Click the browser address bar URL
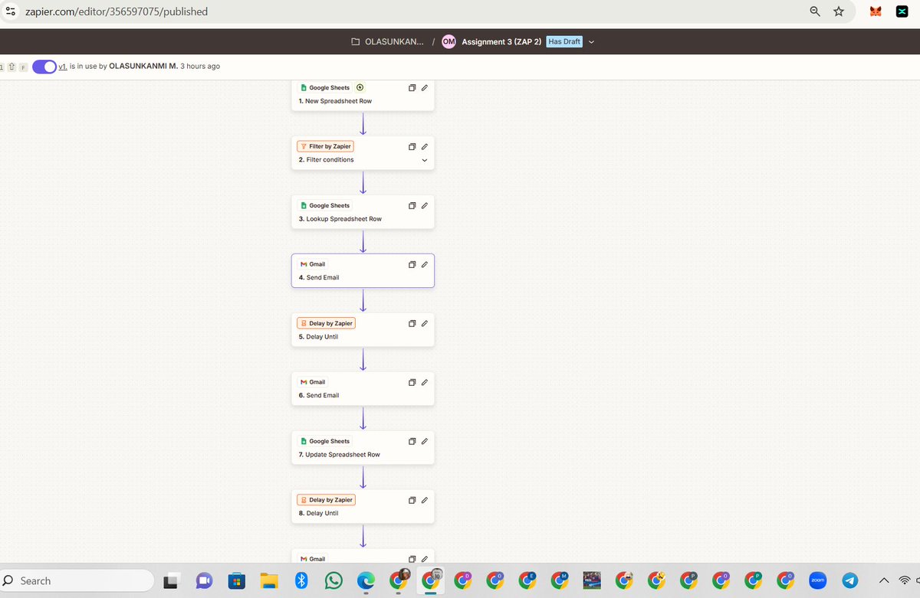Screen dimensions: 920x598 [x=117, y=11]
